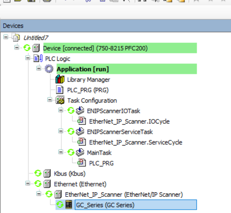Click the Devices panel header
231x213 pixels.
click(x=115, y=26)
